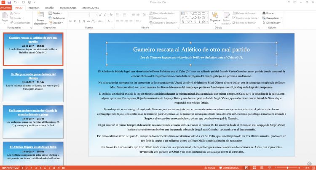The width and height of the screenshot is (316, 170).
Task: Click the Reemplazar button
Action: click(x=272, y=18)
